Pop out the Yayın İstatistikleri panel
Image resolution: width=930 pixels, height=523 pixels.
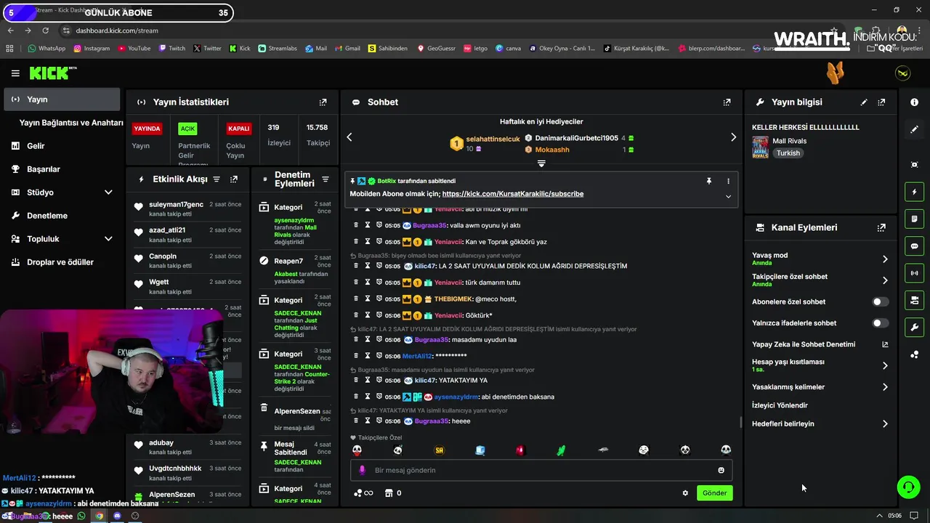tap(323, 102)
